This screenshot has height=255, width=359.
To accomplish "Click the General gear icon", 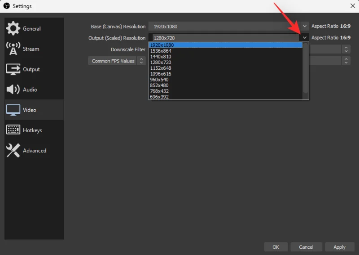I will (x=13, y=28).
